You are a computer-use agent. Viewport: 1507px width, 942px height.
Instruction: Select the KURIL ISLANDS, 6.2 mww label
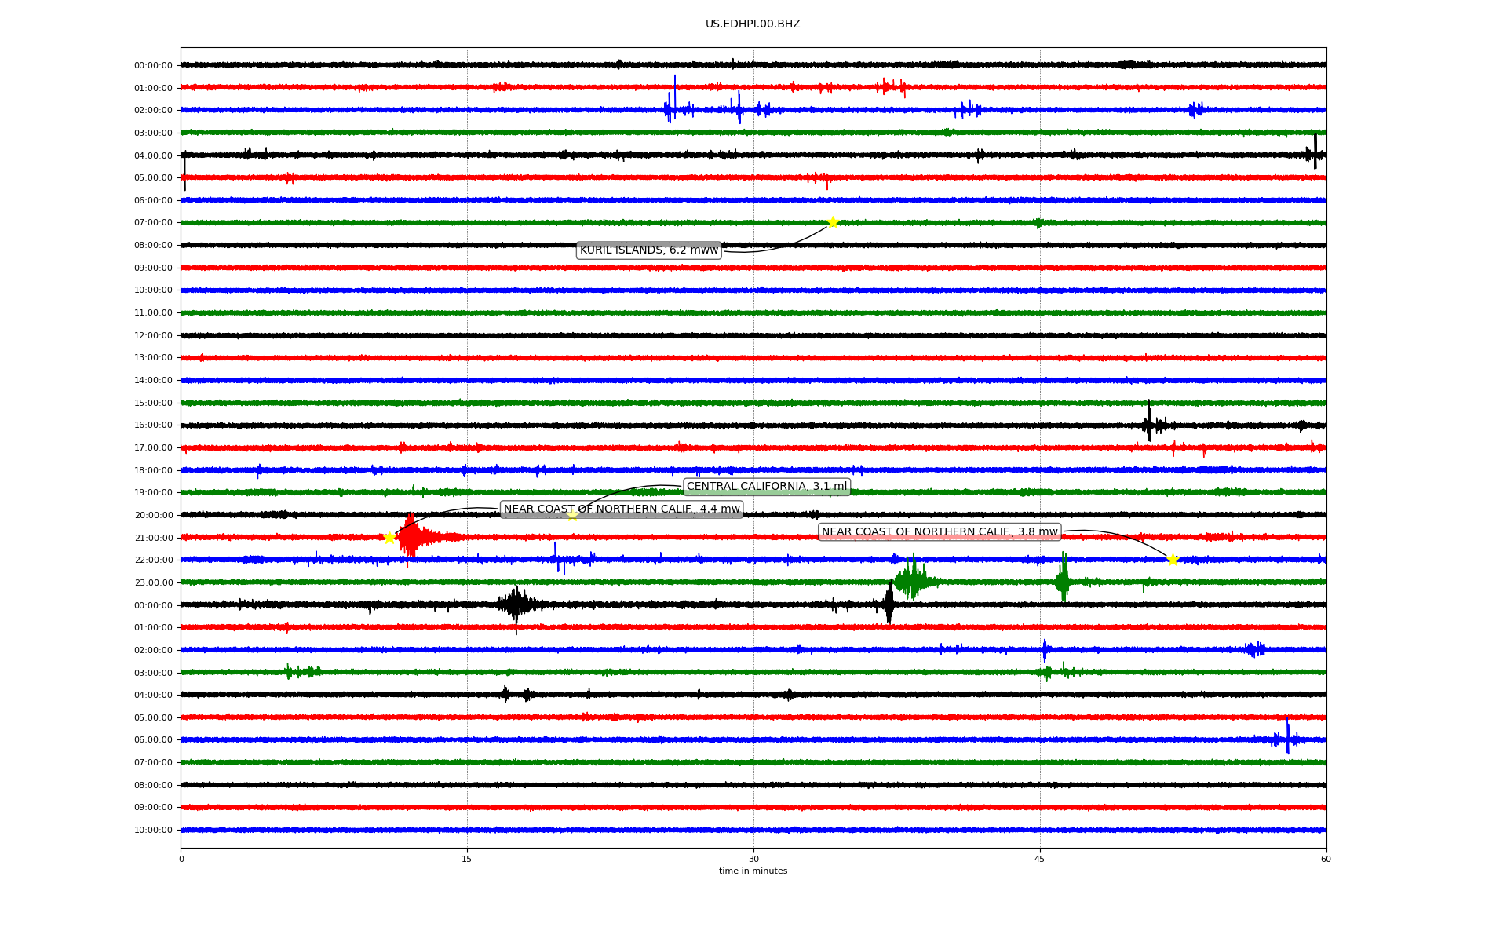click(x=648, y=250)
